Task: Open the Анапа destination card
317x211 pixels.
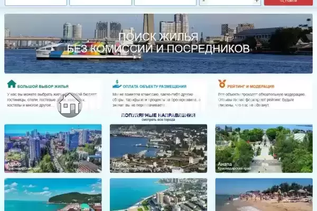Action: 264,148
